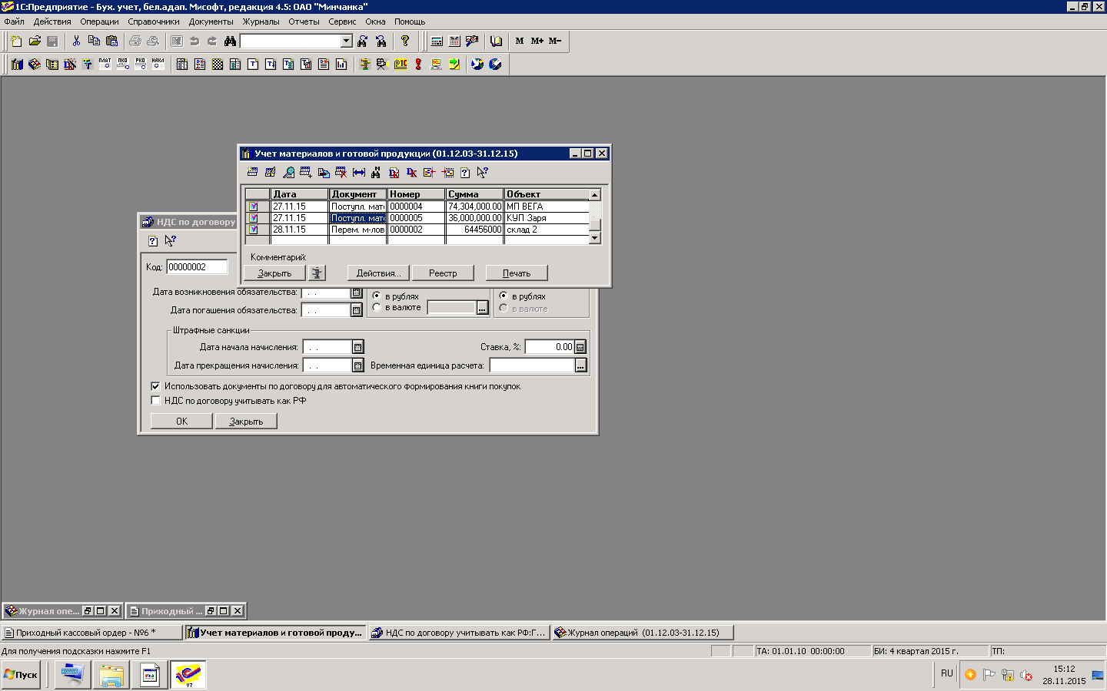Click the RU language indicator in system tray
This screenshot has height=691, width=1107.
pyautogui.click(x=946, y=673)
